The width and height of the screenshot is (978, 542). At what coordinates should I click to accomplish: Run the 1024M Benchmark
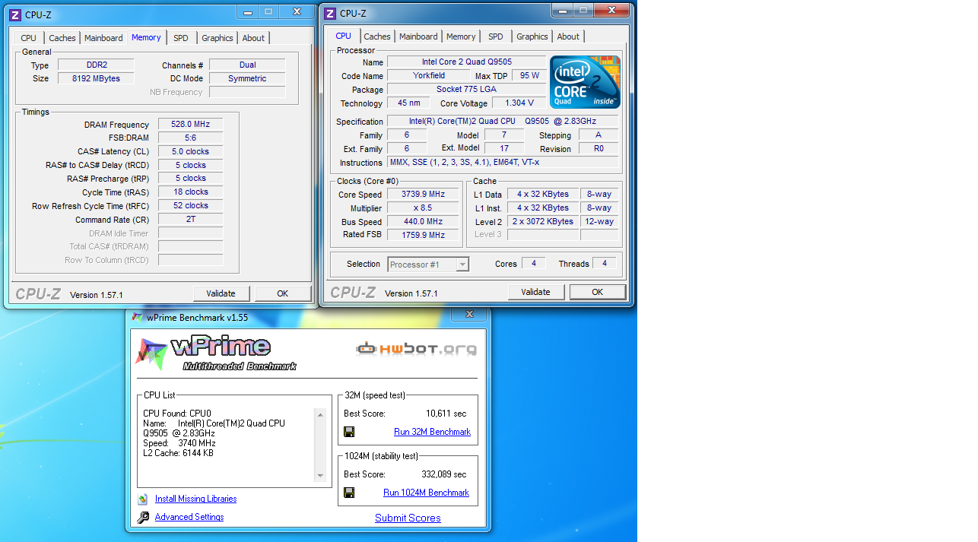point(427,493)
